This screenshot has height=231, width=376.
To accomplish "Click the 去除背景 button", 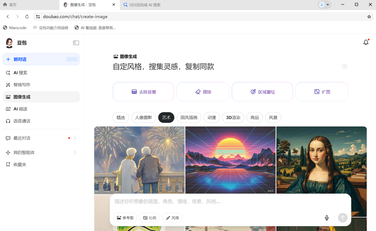I will point(143,91).
